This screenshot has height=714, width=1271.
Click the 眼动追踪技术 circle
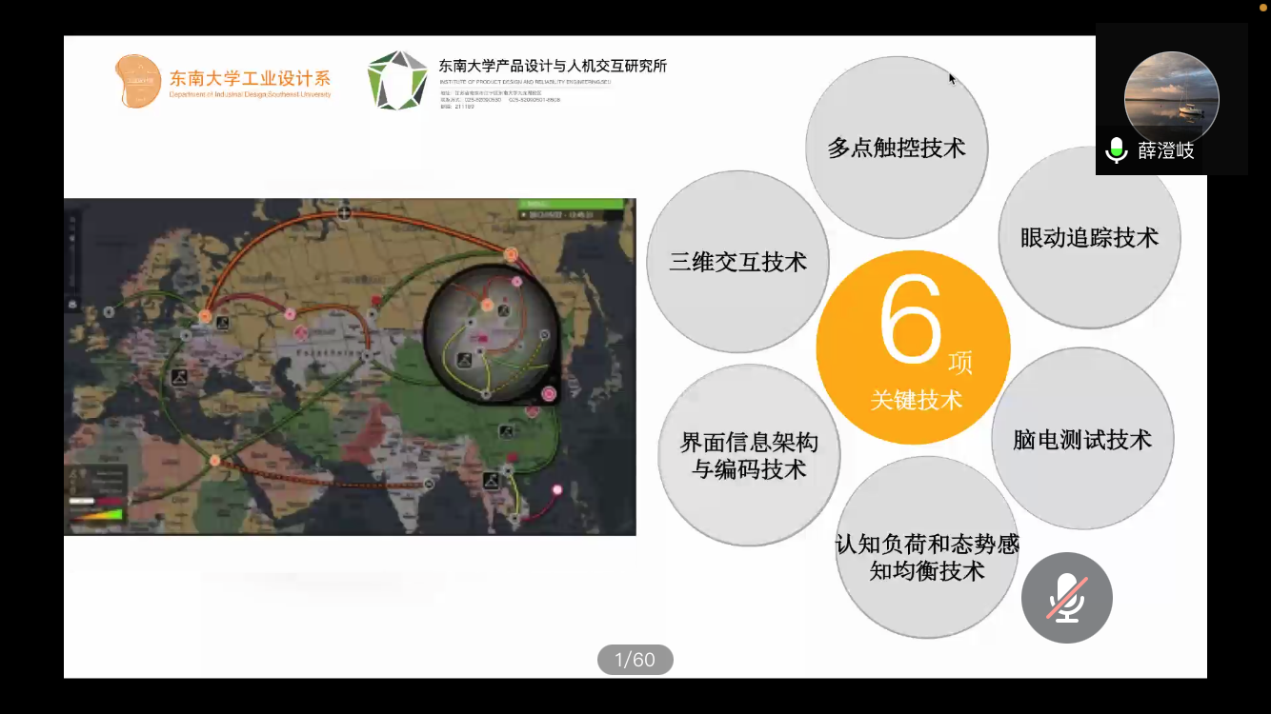(1089, 237)
